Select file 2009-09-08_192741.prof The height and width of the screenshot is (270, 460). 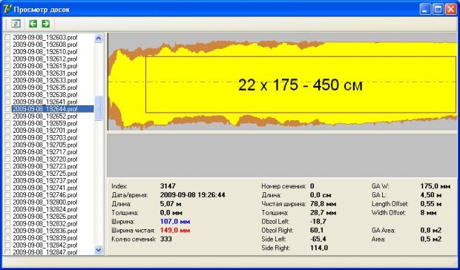pyautogui.click(x=45, y=188)
